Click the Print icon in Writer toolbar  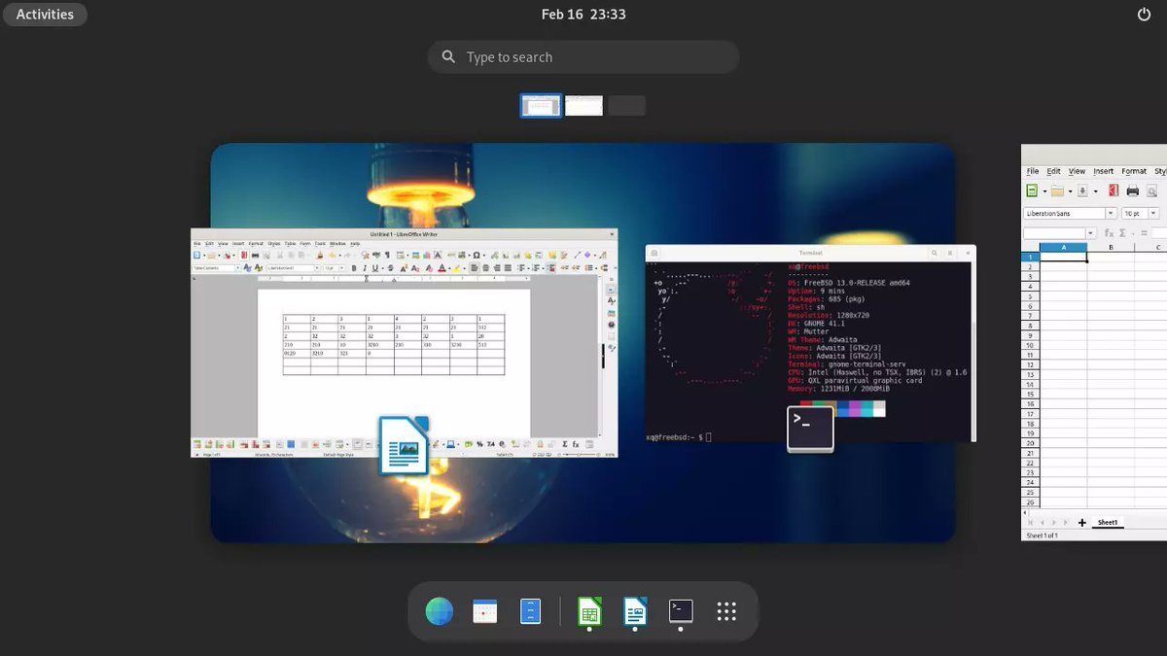(255, 256)
